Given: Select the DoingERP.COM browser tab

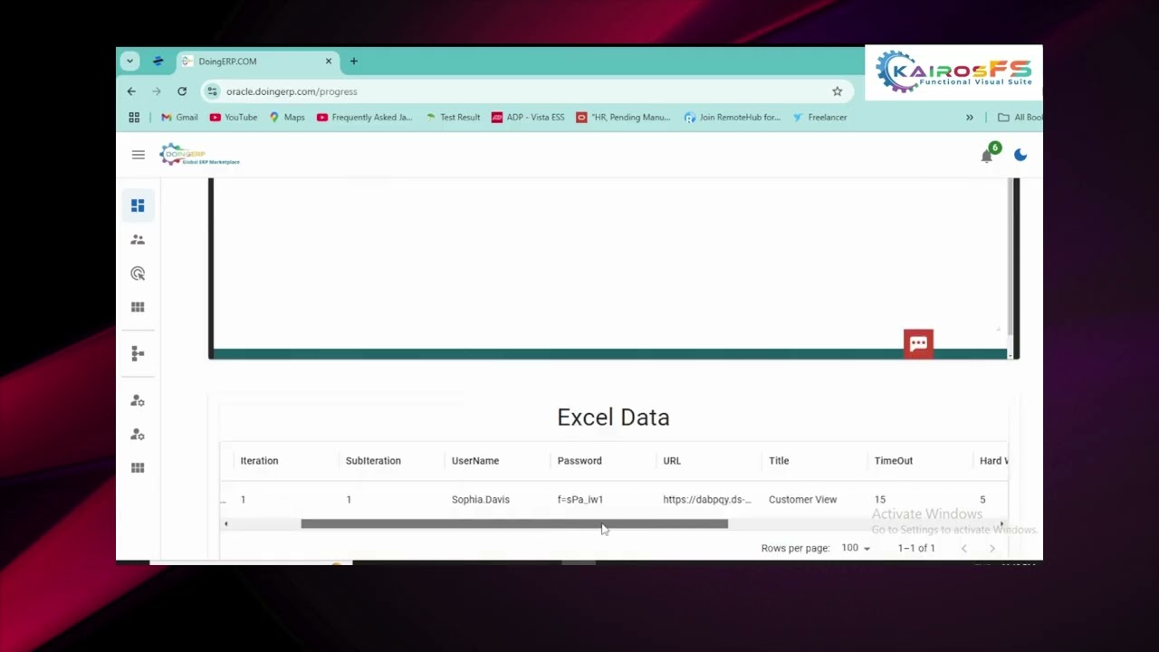Looking at the screenshot, I should [x=257, y=62].
